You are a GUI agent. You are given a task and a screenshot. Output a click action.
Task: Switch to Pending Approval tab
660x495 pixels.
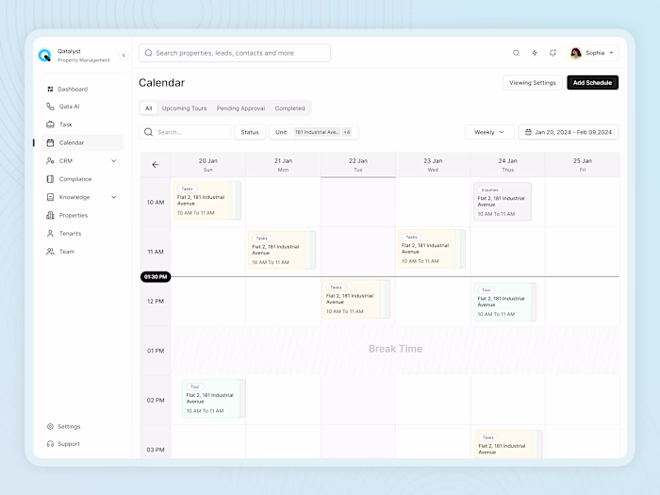240,108
